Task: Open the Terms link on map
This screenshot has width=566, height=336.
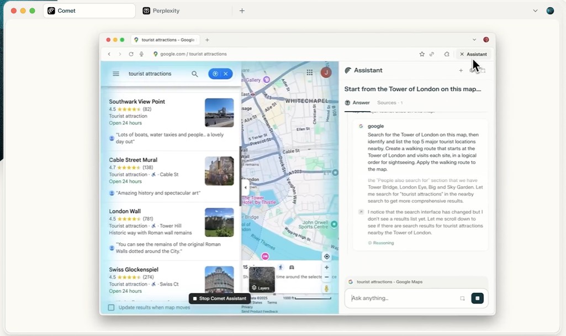Action: (x=272, y=303)
